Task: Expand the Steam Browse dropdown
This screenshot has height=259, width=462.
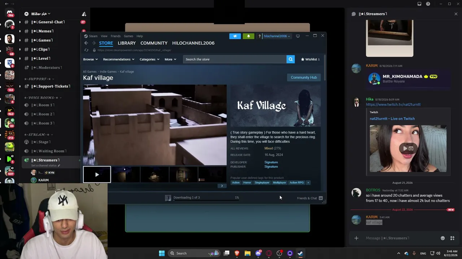Action: pyautogui.click(x=91, y=59)
